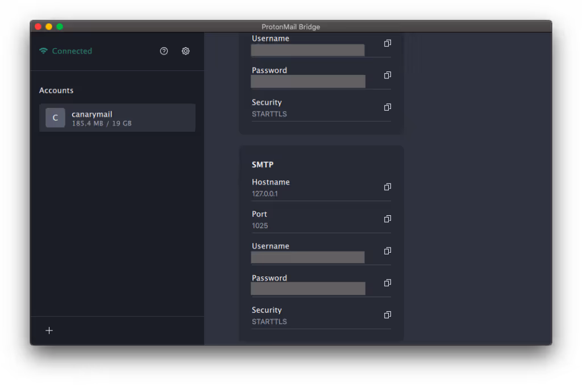Click the 1025 port value
Image resolution: width=582 pixels, height=385 pixels.
point(260,225)
